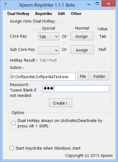Focus the Password input field
Image resolution: width=118 pixels, height=162 pixels.
tap(76, 89)
